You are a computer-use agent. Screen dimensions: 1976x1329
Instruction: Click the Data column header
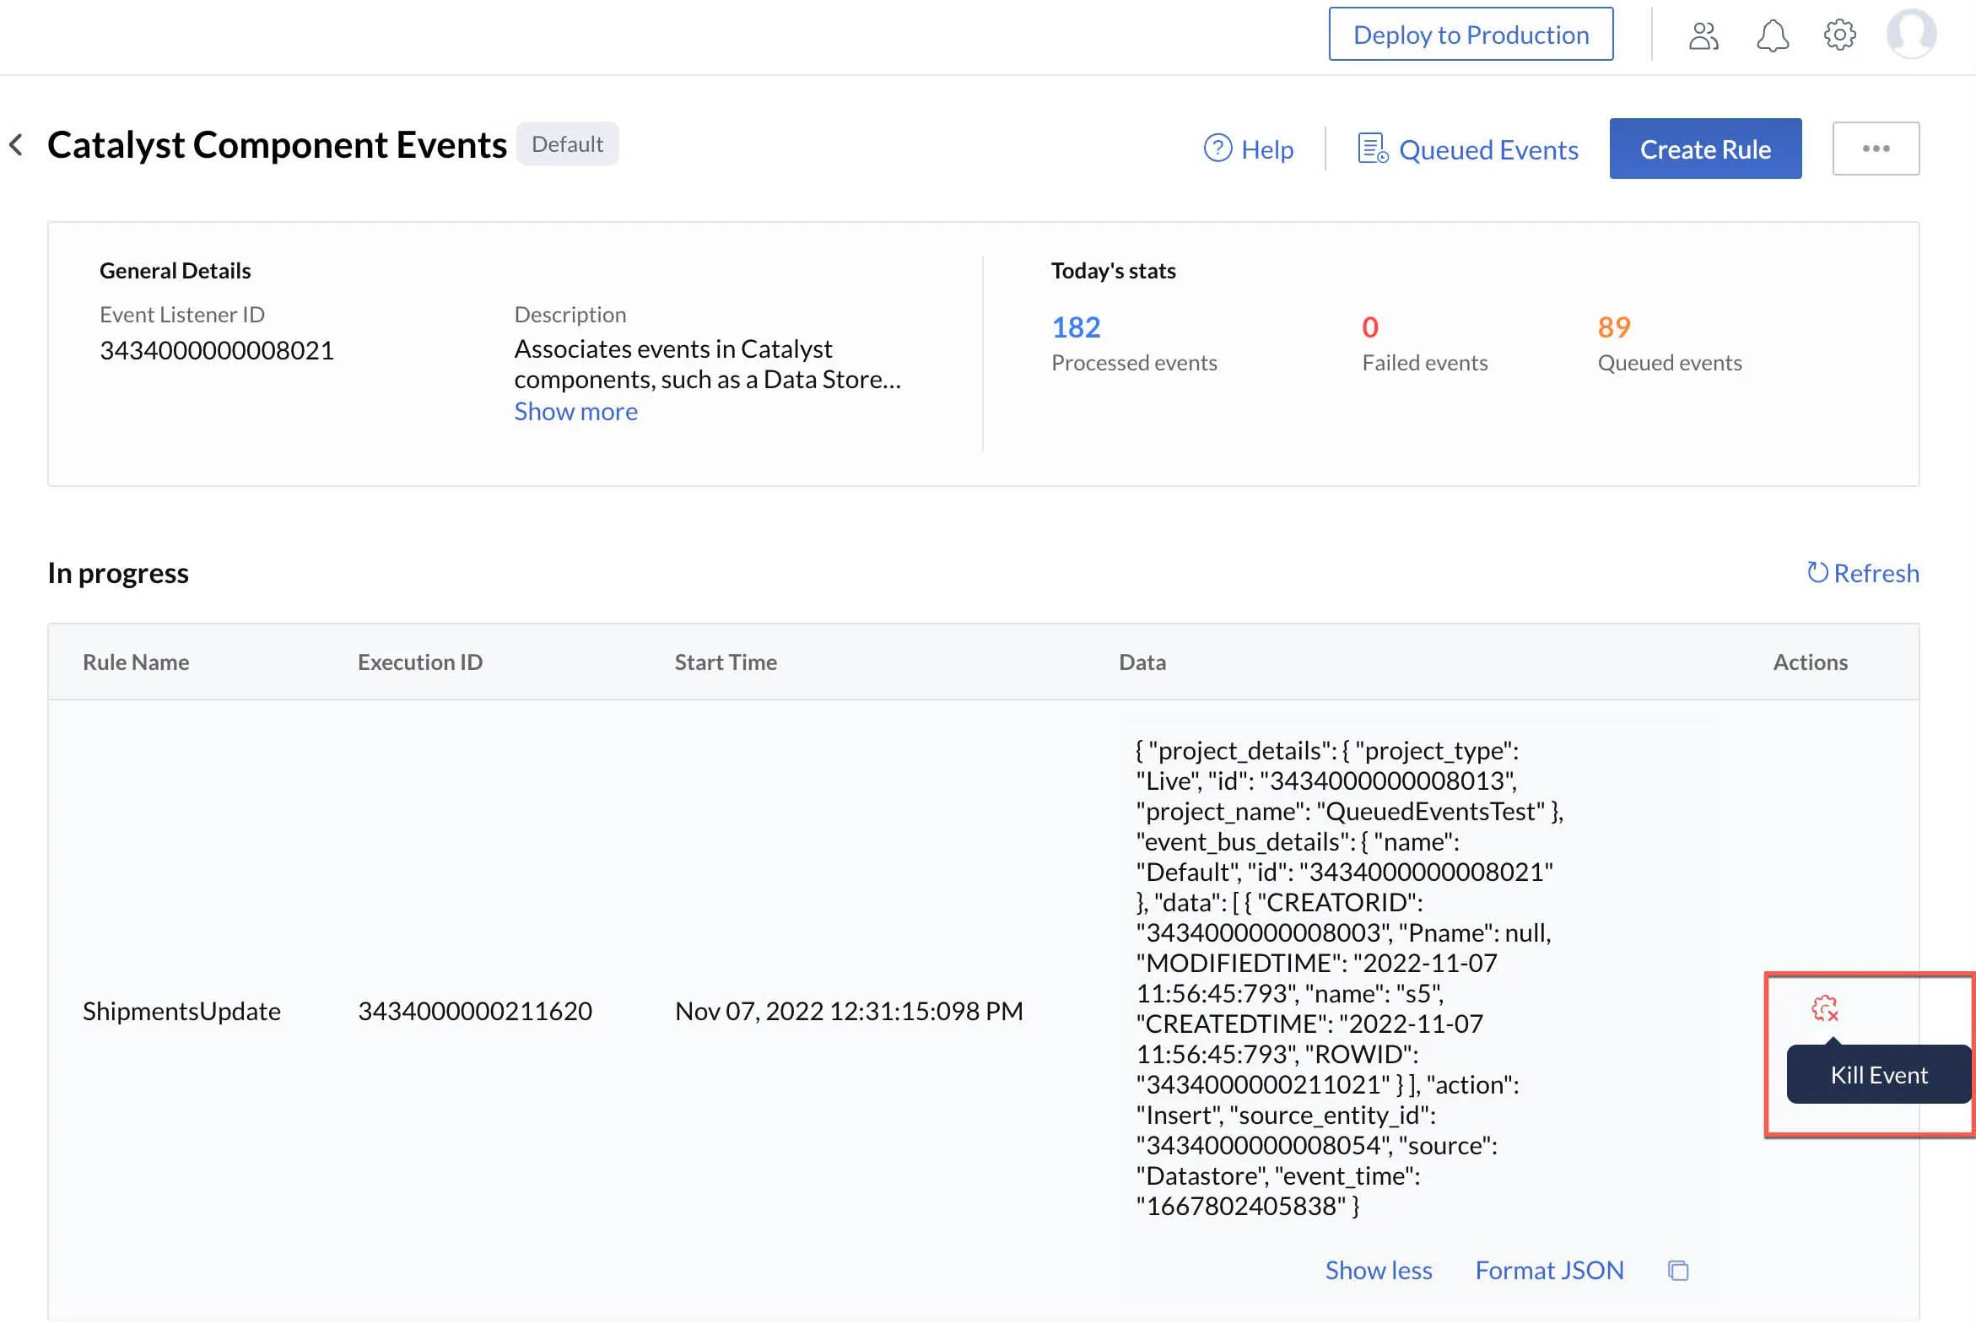[1142, 662]
